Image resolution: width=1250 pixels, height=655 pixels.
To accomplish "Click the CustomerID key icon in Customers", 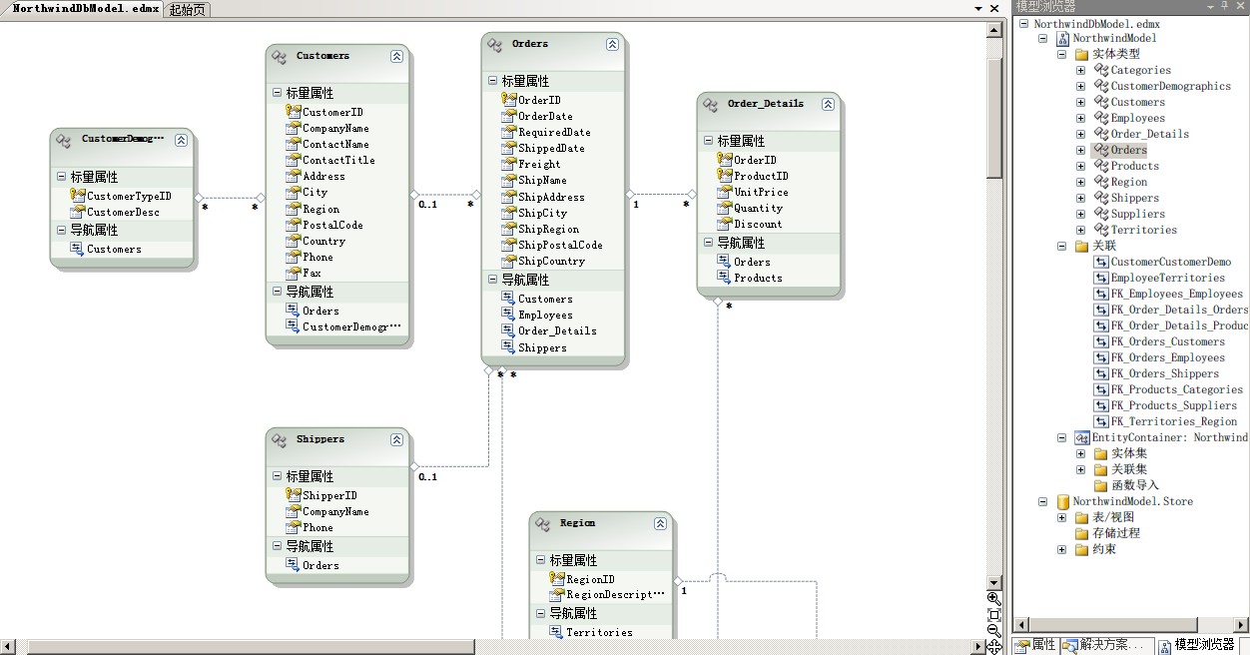I will (294, 112).
